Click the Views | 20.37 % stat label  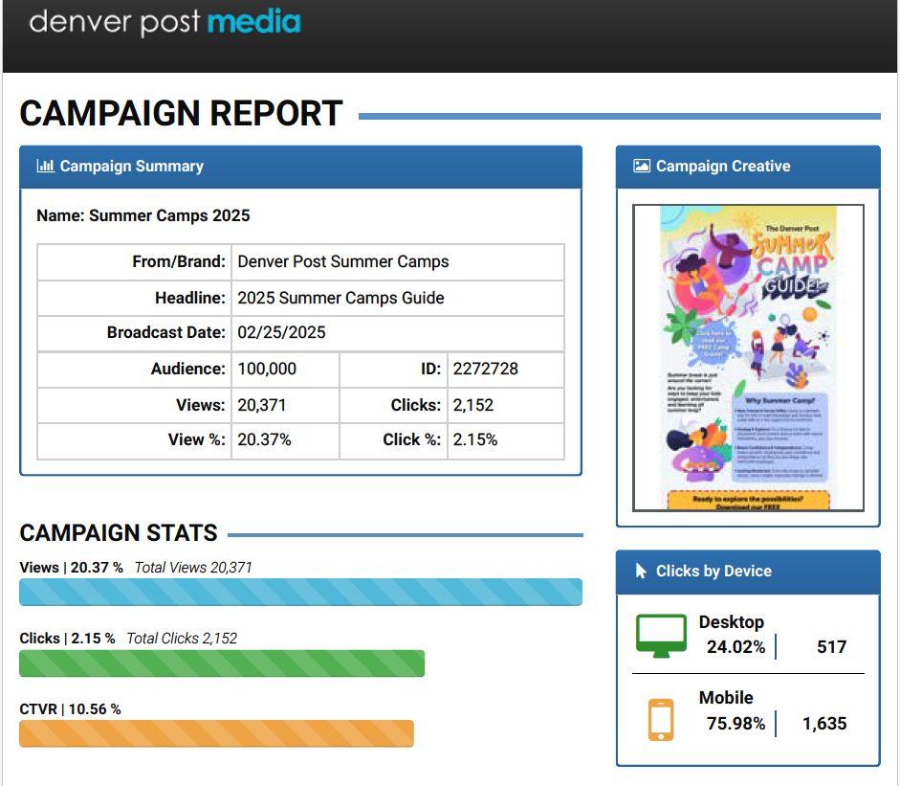pos(71,568)
